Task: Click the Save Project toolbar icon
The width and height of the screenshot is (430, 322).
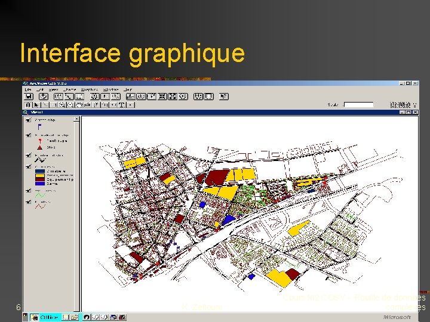Action: [x=28, y=97]
